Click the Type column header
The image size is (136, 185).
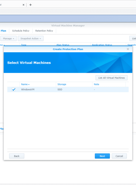(24, 45)
